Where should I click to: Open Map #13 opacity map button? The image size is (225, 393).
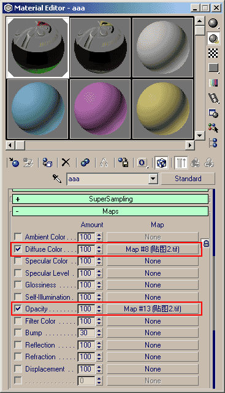(153, 309)
